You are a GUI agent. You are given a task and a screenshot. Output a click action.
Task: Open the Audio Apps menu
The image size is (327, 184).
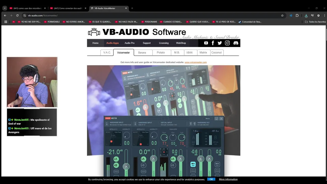pos(112,43)
